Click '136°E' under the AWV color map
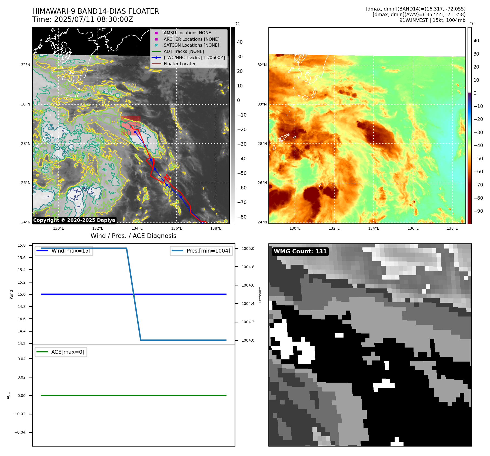Image resolution: width=490 pixels, height=456 pixels. [x=413, y=228]
